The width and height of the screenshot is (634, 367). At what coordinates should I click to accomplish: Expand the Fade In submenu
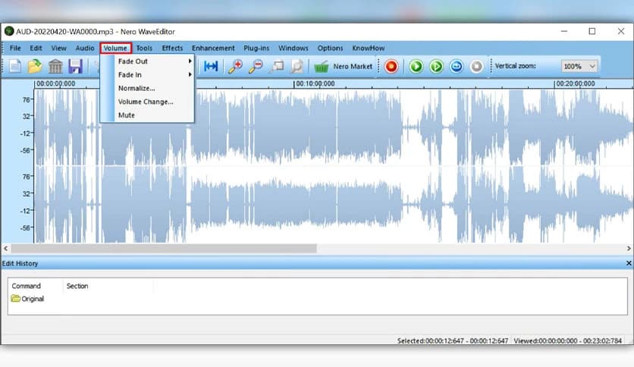pyautogui.click(x=147, y=75)
